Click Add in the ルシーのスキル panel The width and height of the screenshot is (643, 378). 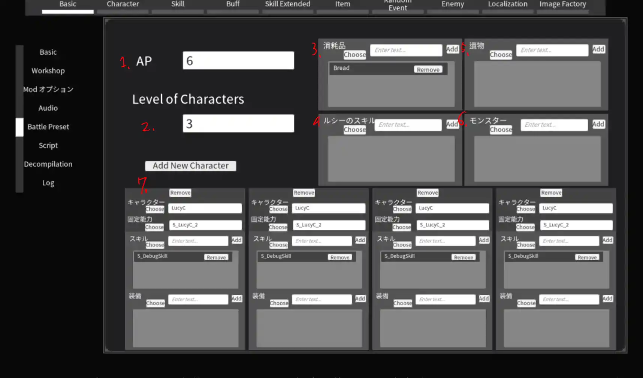452,124
